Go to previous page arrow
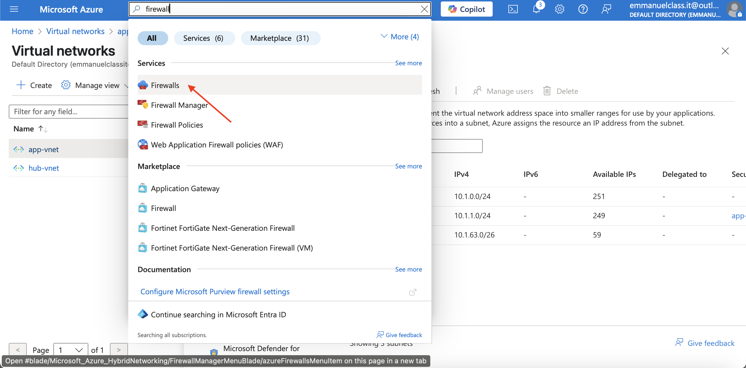This screenshot has width=746, height=368. pos(18,350)
